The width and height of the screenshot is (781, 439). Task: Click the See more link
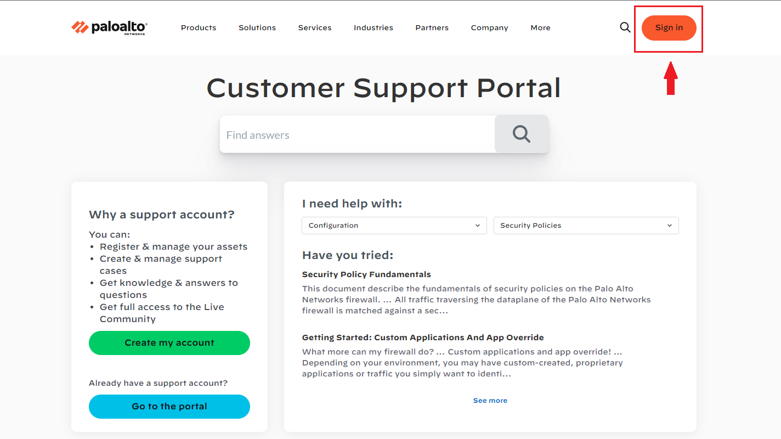click(490, 401)
